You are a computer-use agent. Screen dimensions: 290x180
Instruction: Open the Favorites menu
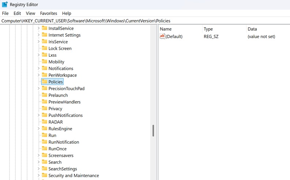click(48, 13)
